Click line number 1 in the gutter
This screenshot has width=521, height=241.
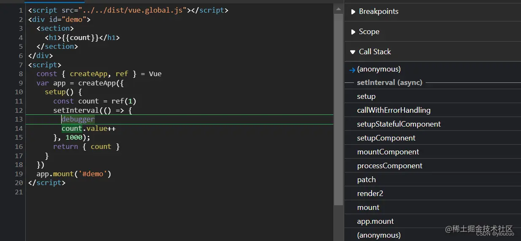(21, 10)
